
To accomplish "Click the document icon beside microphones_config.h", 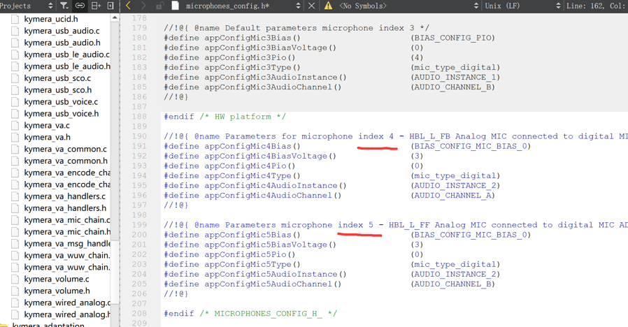I will point(176,6).
